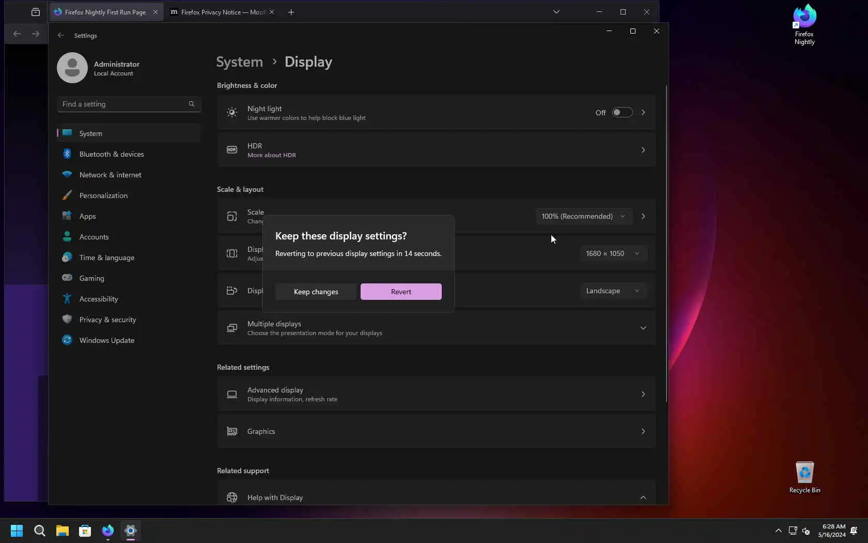Image resolution: width=868 pixels, height=543 pixels.
Task: Click the Time & language globe clock icon
Action: (x=67, y=258)
